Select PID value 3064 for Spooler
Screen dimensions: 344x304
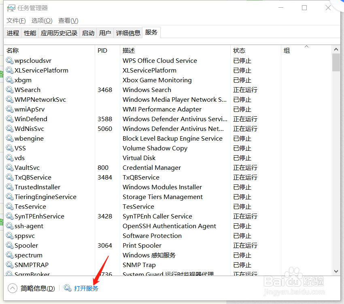pos(105,245)
